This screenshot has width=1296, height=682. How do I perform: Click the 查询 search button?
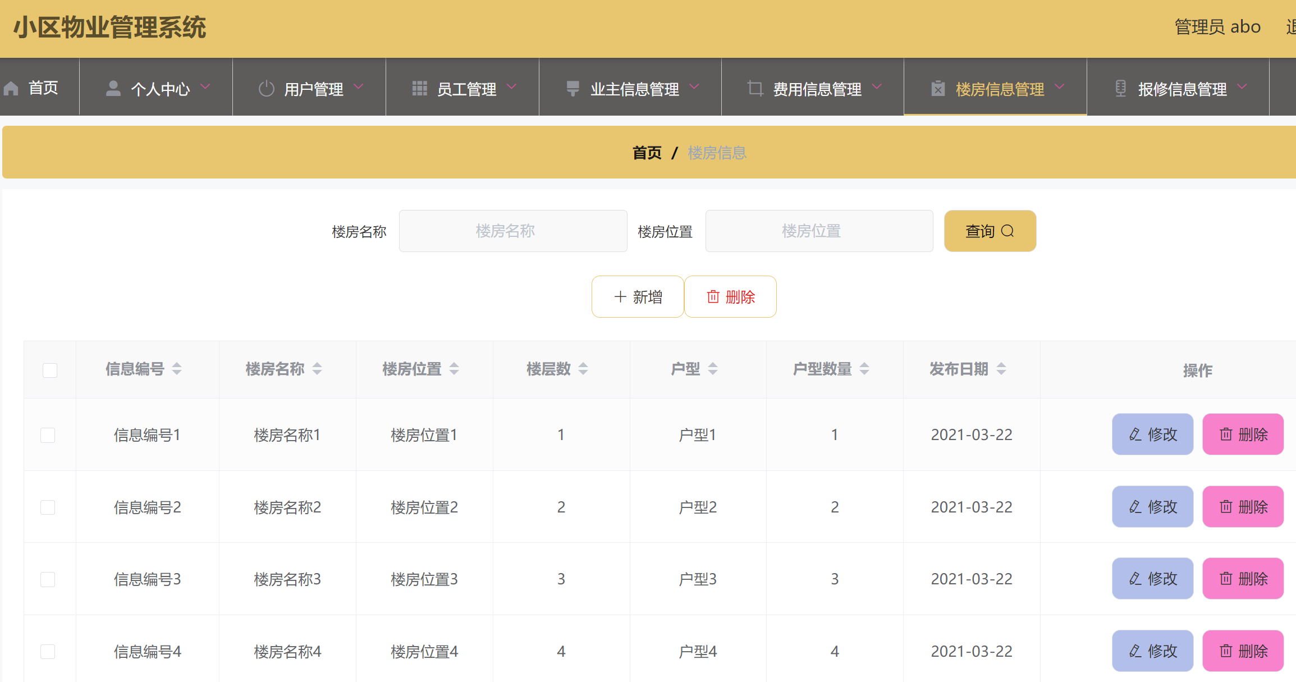coord(990,231)
